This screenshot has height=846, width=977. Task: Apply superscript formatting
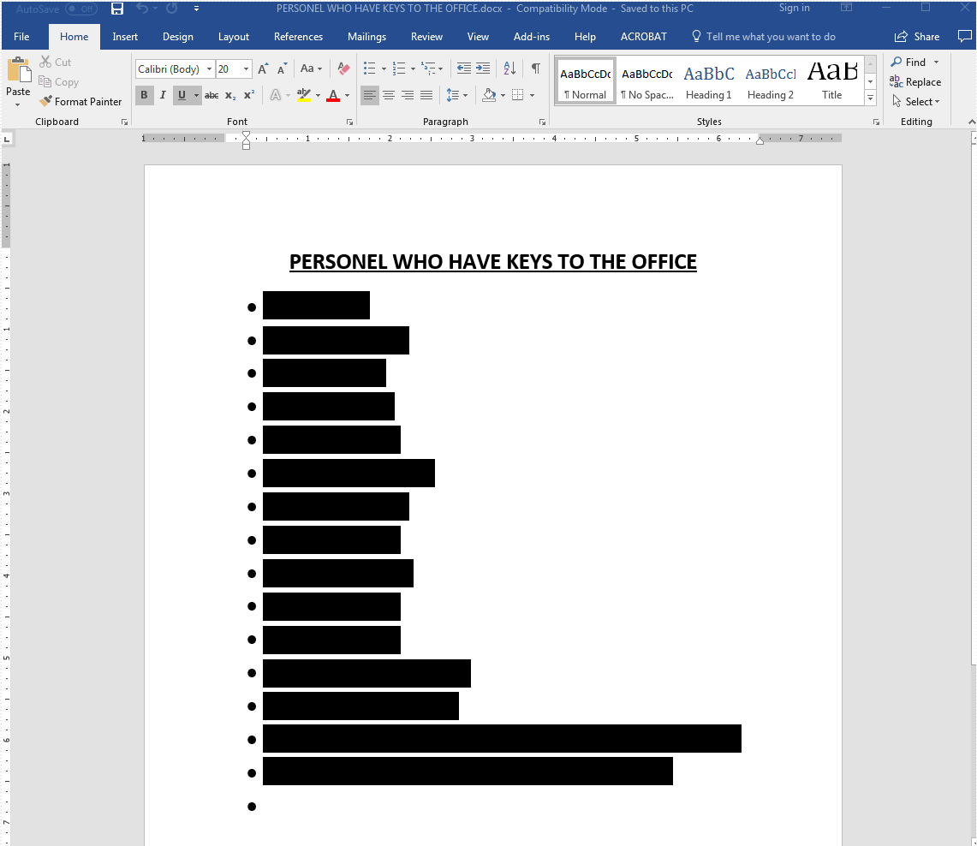pyautogui.click(x=248, y=95)
